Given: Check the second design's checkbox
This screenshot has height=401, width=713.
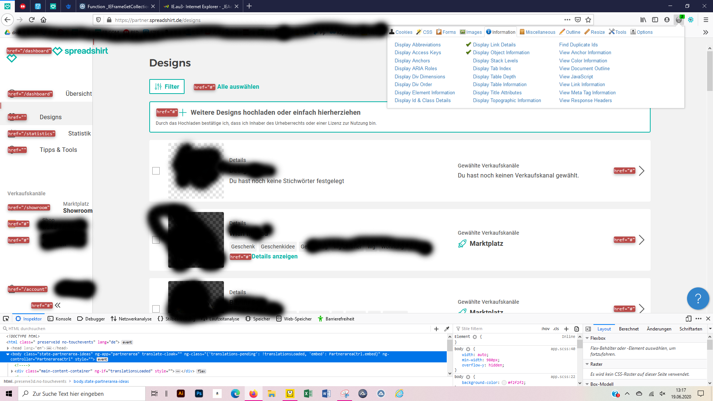Looking at the screenshot, I should tap(156, 240).
